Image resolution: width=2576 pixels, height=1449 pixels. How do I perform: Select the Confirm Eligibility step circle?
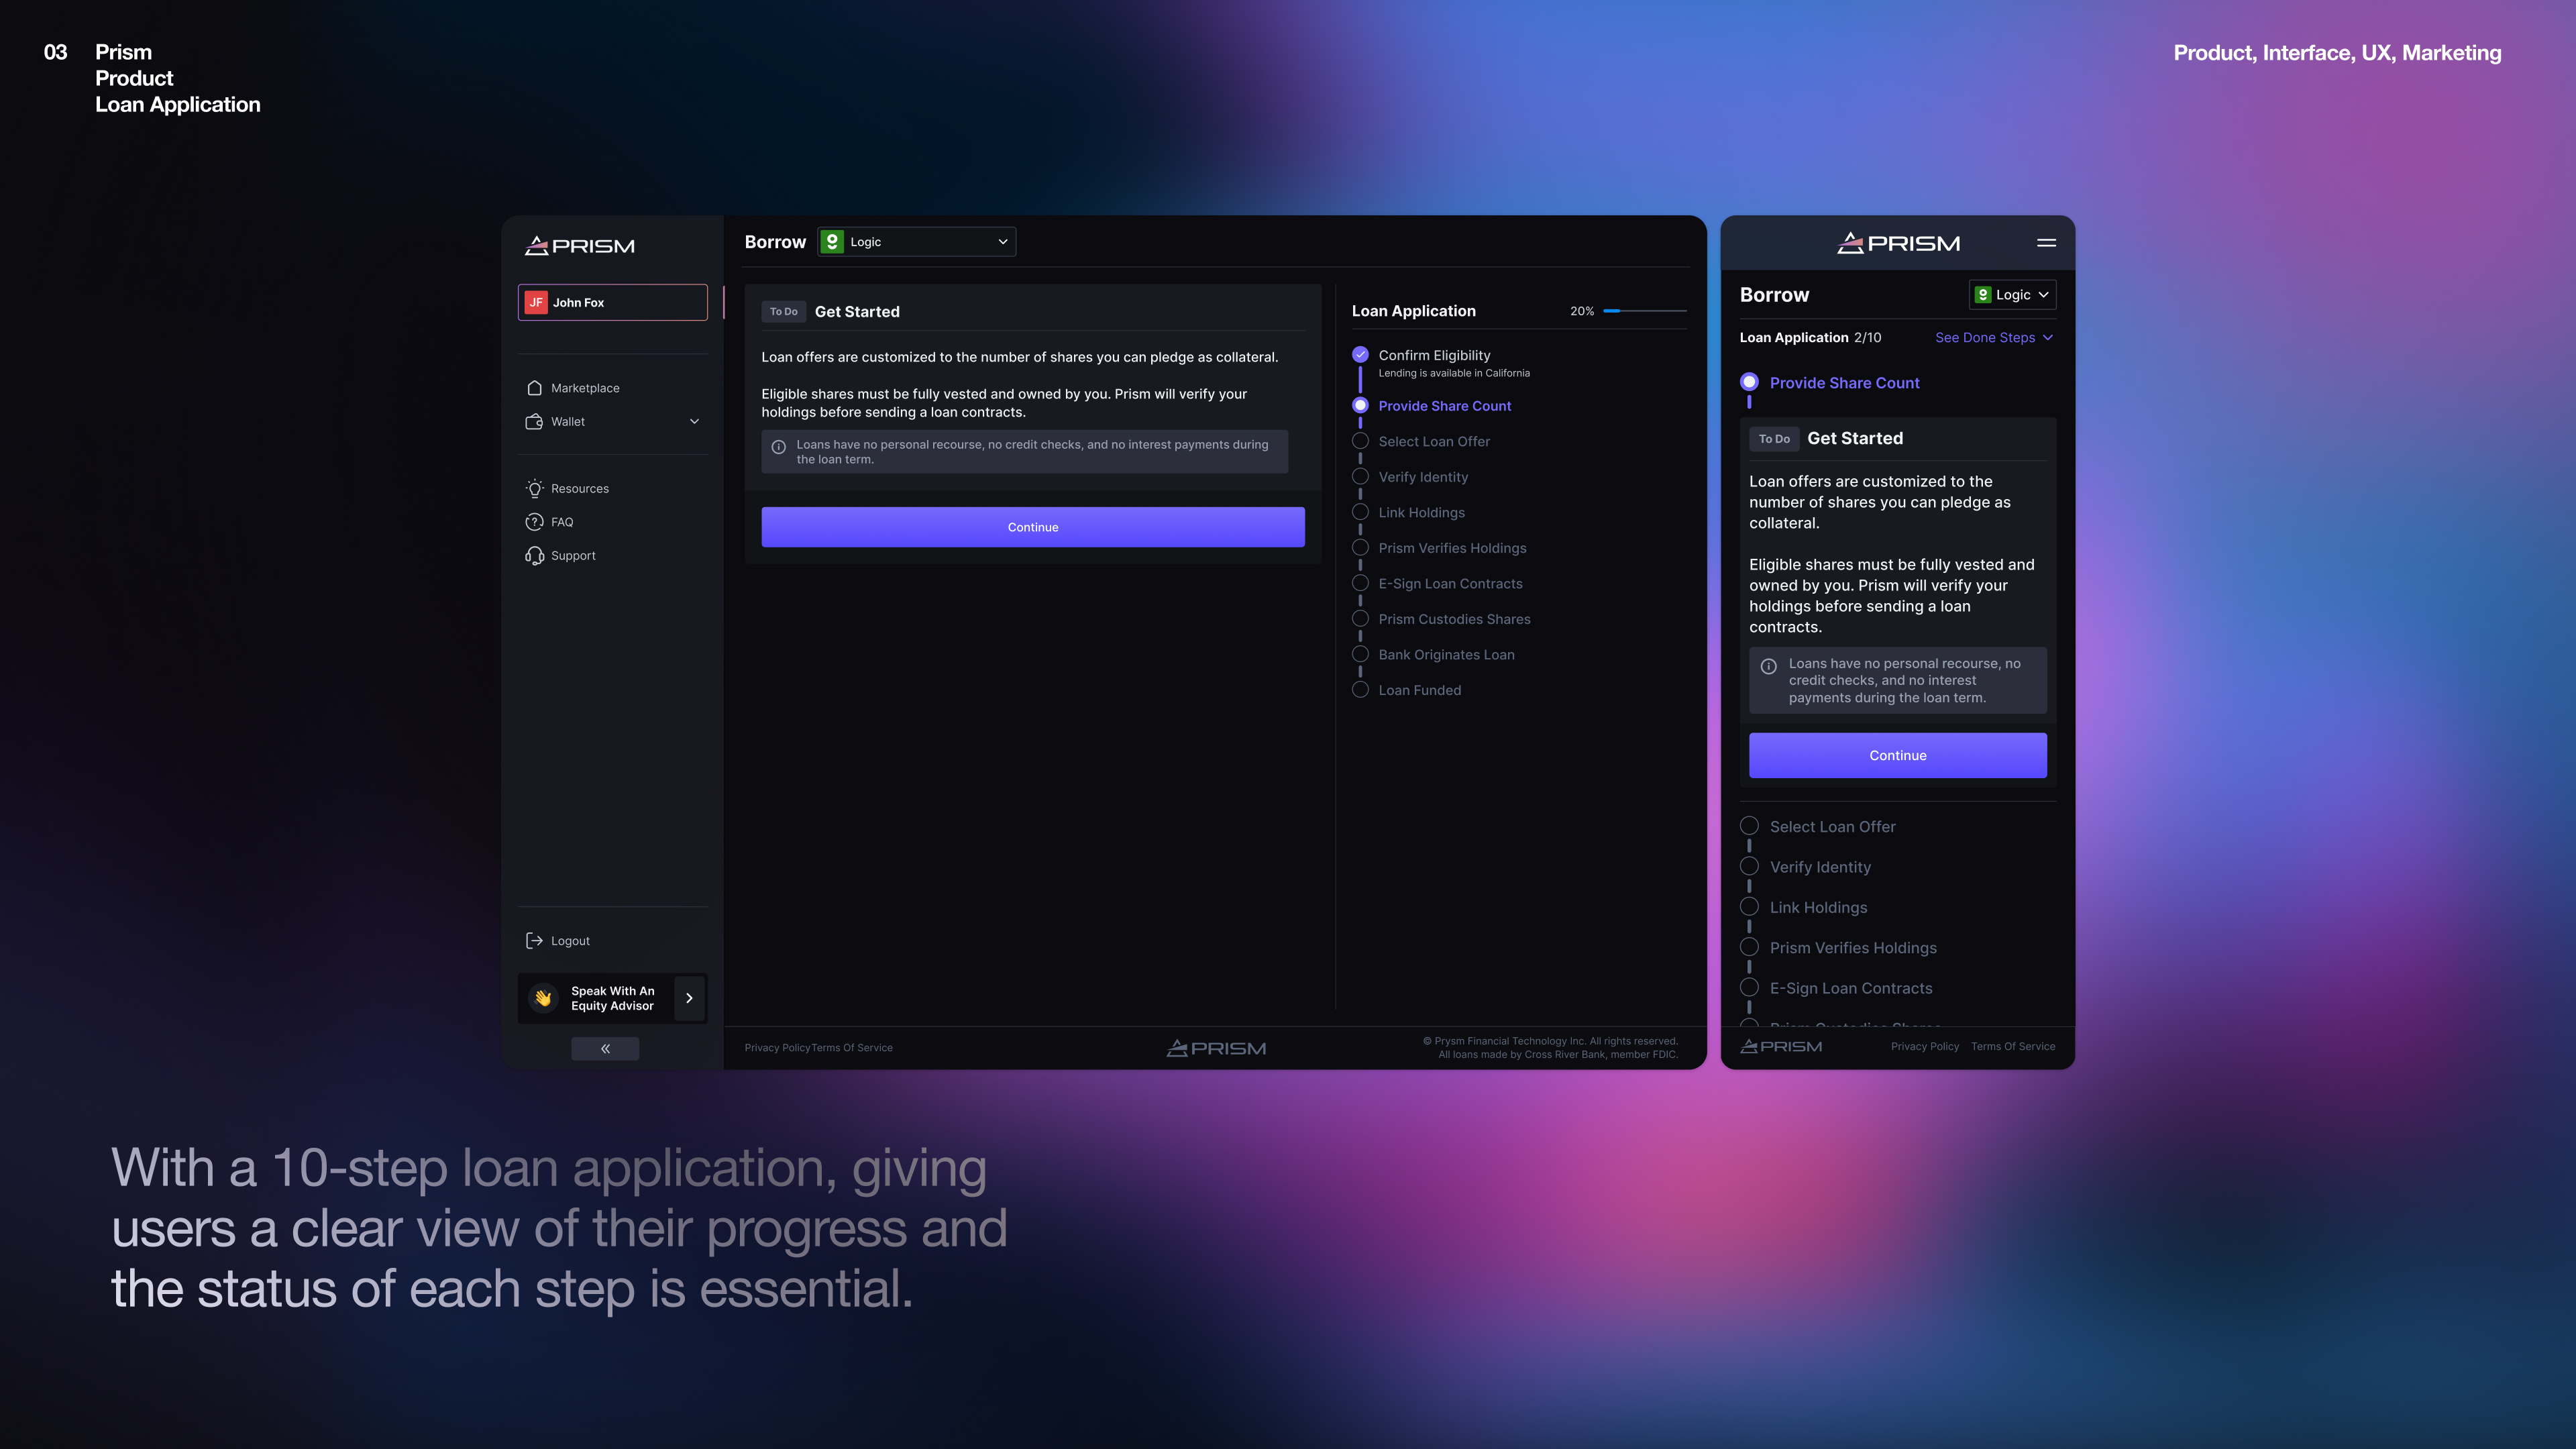[x=1360, y=355]
